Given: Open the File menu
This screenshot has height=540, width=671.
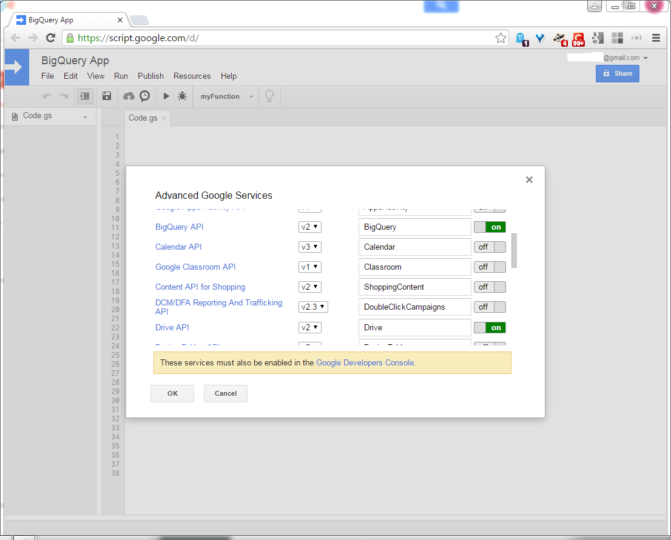Looking at the screenshot, I should pyautogui.click(x=47, y=76).
